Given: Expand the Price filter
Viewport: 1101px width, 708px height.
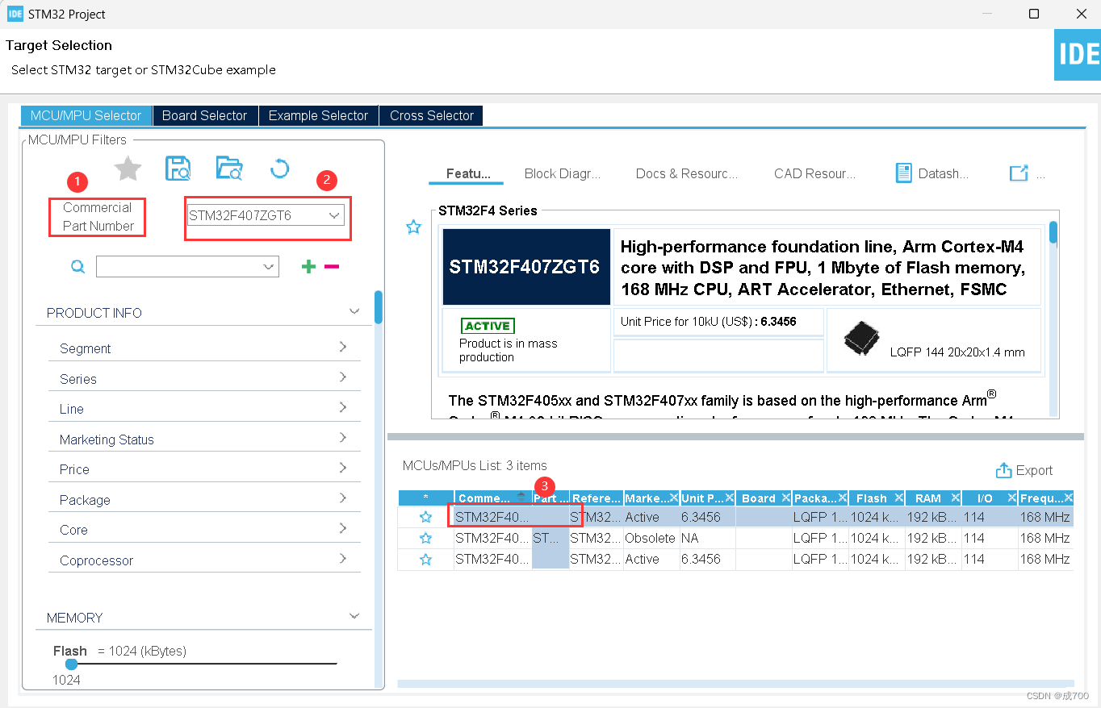Looking at the screenshot, I should point(343,468).
